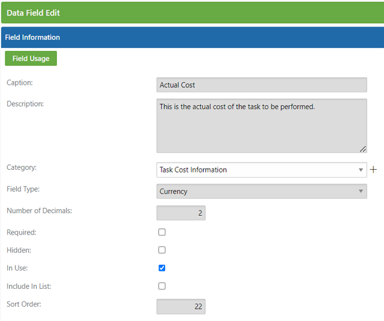The height and width of the screenshot is (321, 384).
Task: Click inside the Description text area
Action: point(261,126)
